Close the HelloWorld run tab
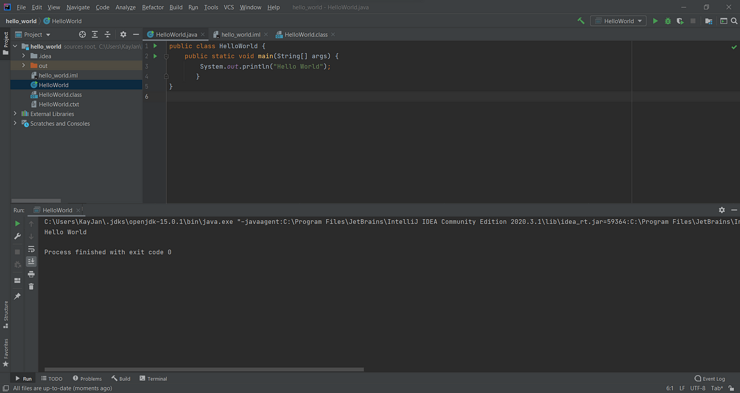 78,210
